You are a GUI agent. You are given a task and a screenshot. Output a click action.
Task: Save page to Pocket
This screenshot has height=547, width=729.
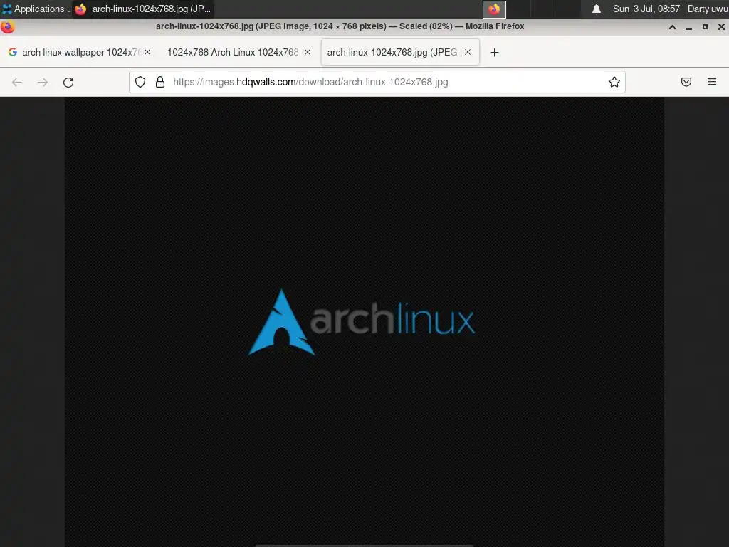(x=686, y=83)
